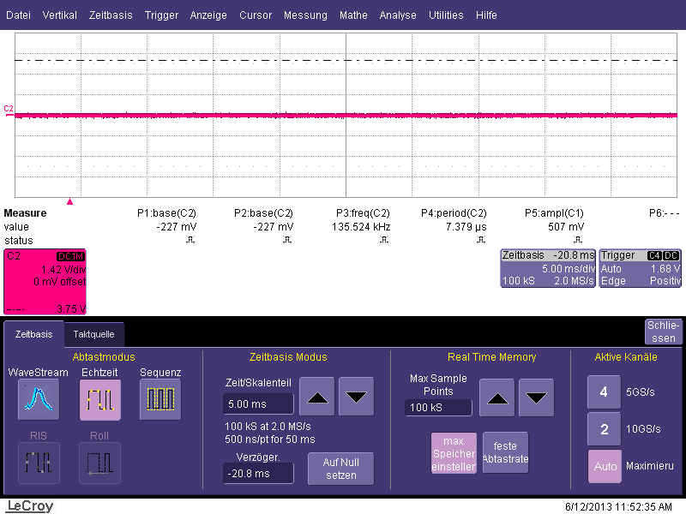This screenshot has width=686, height=514.
Task: Select Sequenz sampling mode icon
Action: [160, 399]
